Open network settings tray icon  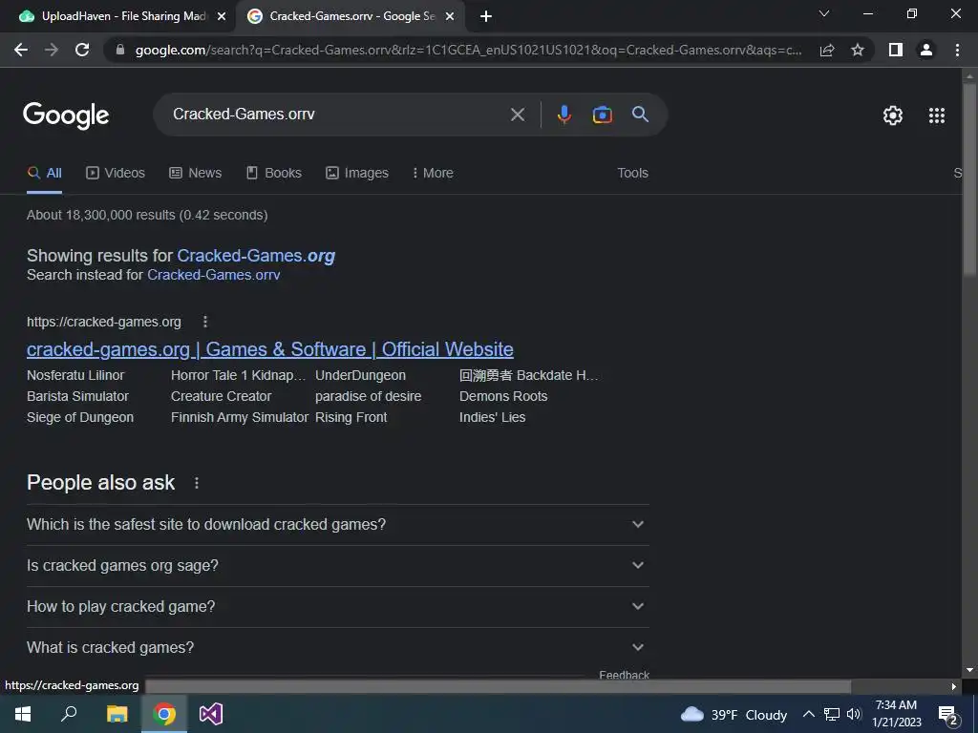(x=832, y=714)
